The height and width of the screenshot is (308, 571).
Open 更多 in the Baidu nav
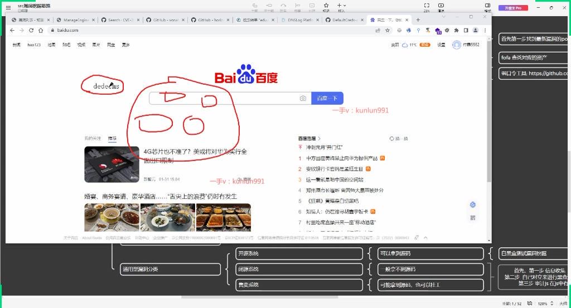click(125, 45)
